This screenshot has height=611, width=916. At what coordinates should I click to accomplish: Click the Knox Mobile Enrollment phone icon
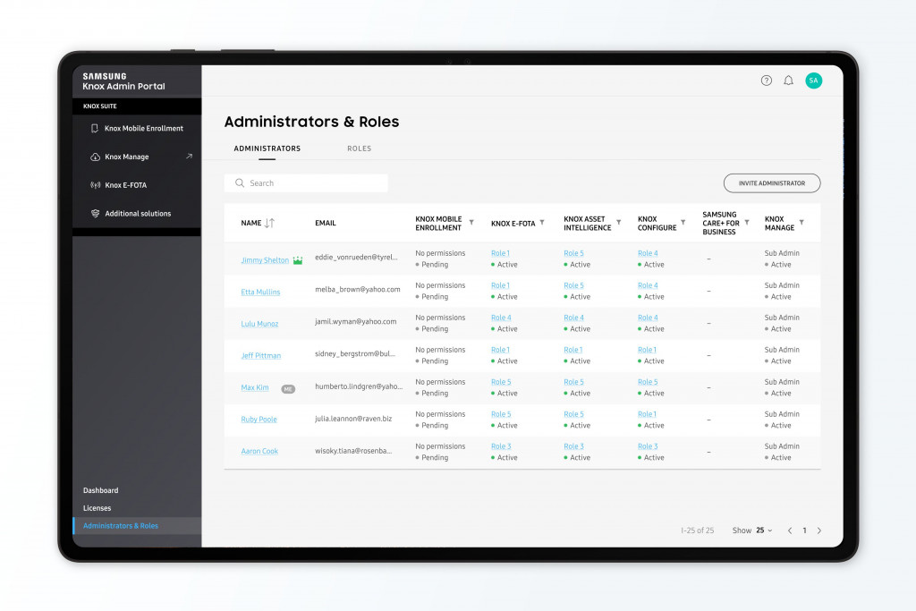[94, 128]
